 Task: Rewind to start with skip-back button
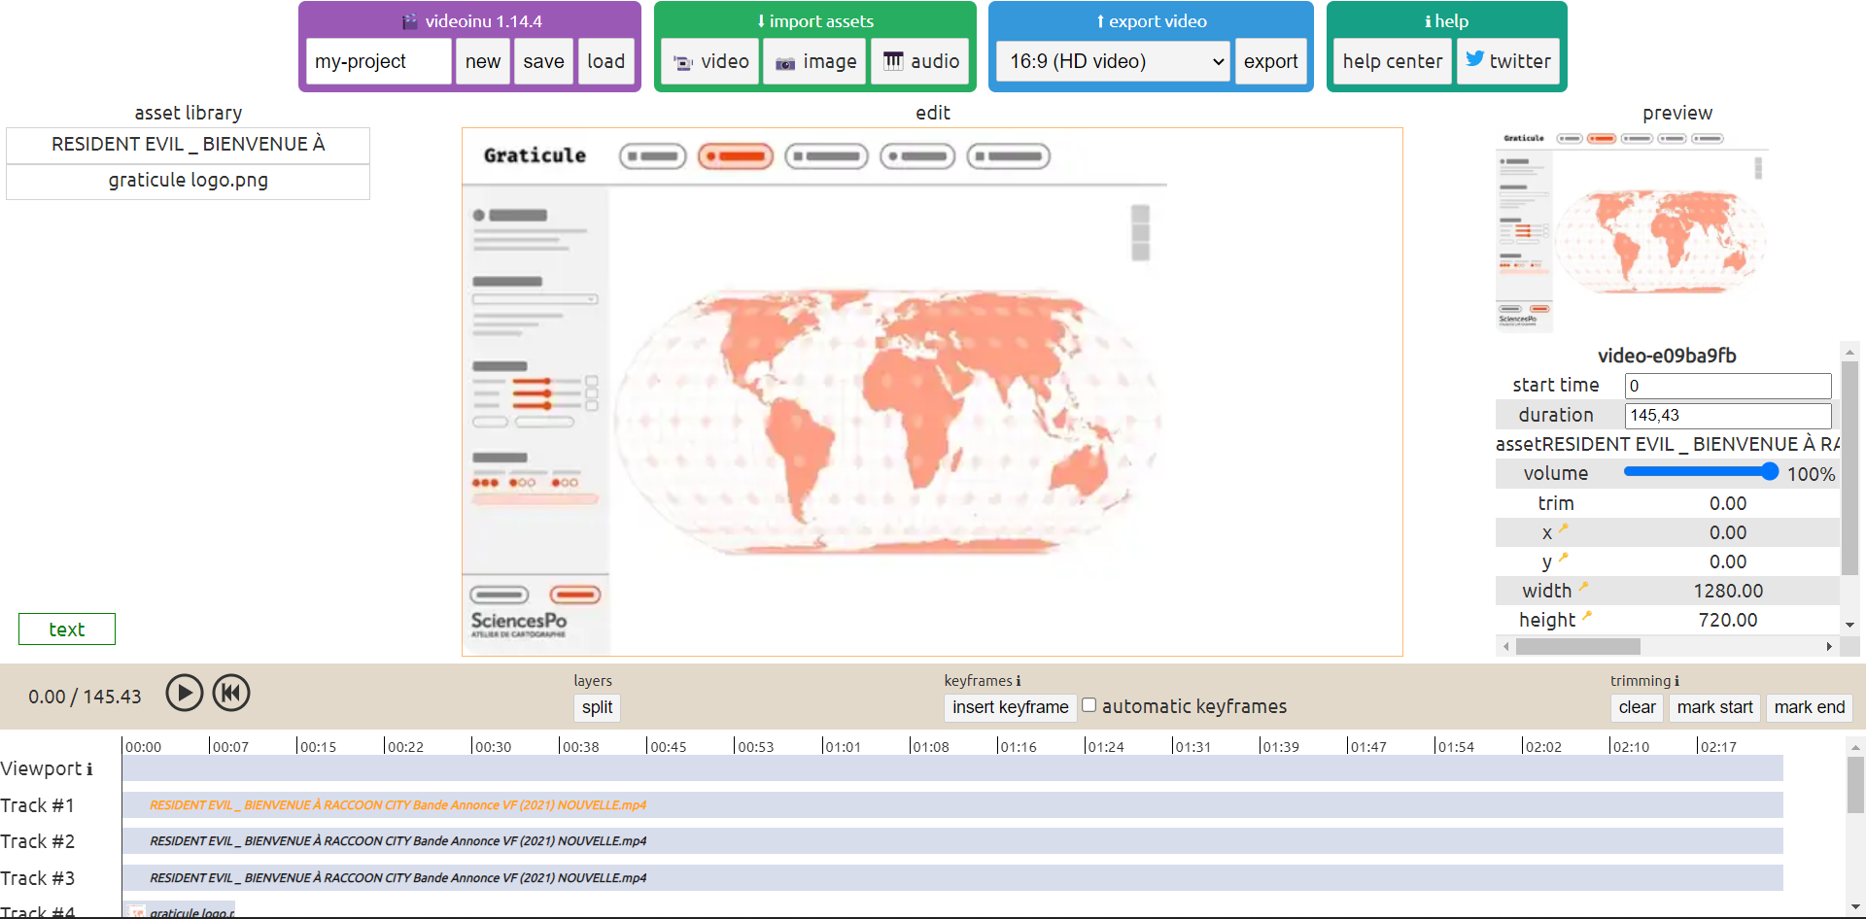pyautogui.click(x=231, y=694)
